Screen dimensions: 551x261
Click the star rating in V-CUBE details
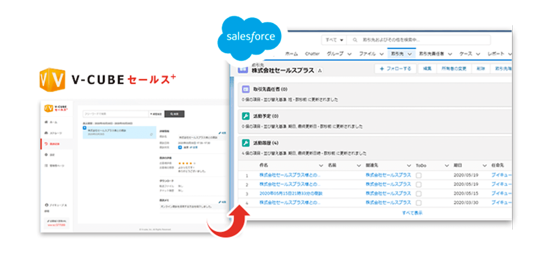pyautogui.click(x=187, y=163)
